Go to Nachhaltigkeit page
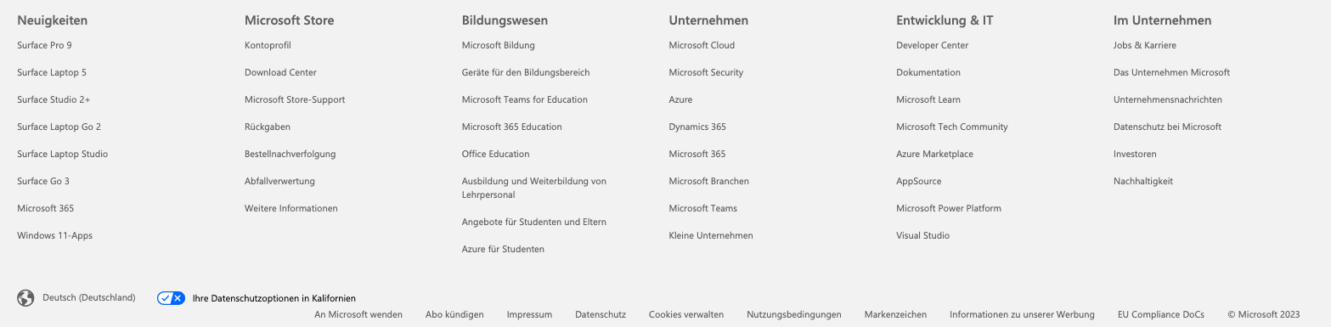The width and height of the screenshot is (1331, 327). (x=1143, y=181)
